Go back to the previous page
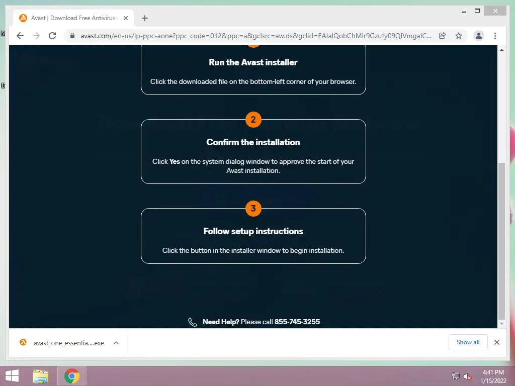The height and width of the screenshot is (386, 515). 20,36
